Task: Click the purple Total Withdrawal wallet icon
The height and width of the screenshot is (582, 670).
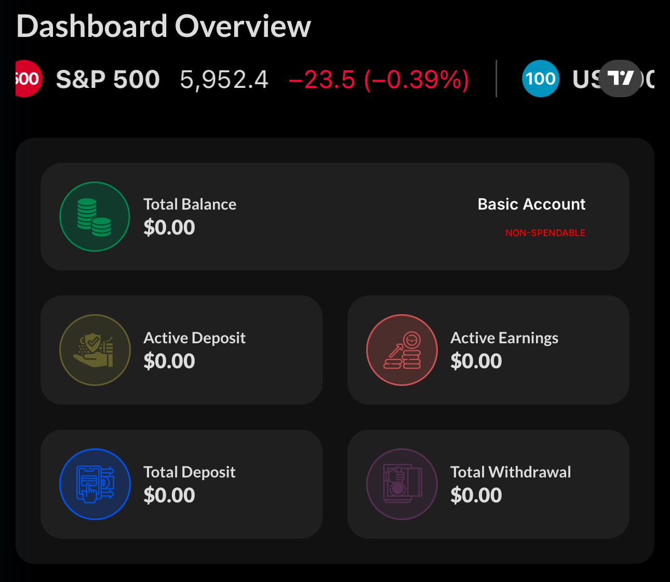Action: pos(402,484)
